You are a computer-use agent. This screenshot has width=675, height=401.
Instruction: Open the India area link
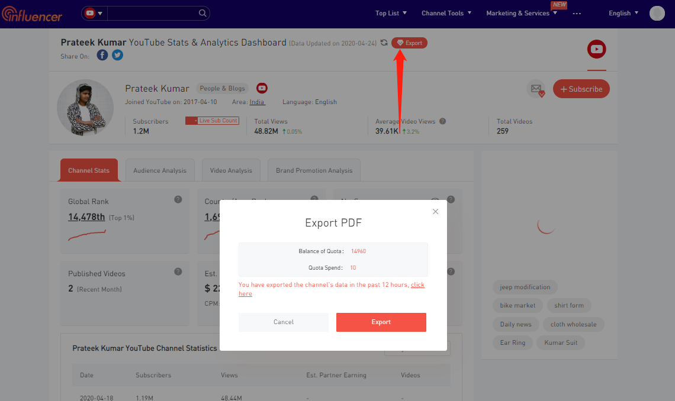coord(257,102)
